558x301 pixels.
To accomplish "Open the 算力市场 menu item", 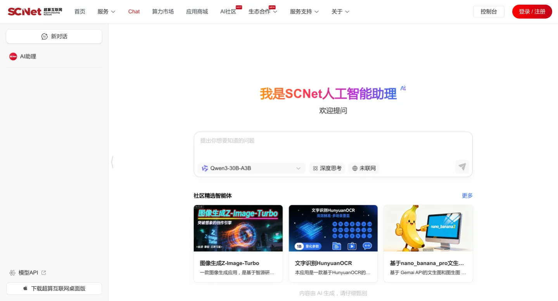I will click(x=163, y=11).
